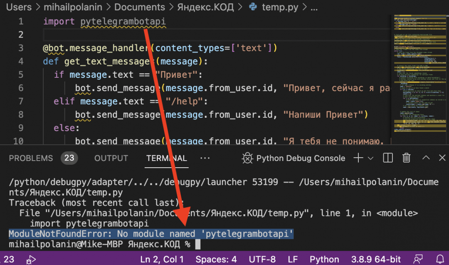The width and height of the screenshot is (449, 265).
Task: Select the 3.8.9 64-bit Python interpreter
Action: [376, 259]
